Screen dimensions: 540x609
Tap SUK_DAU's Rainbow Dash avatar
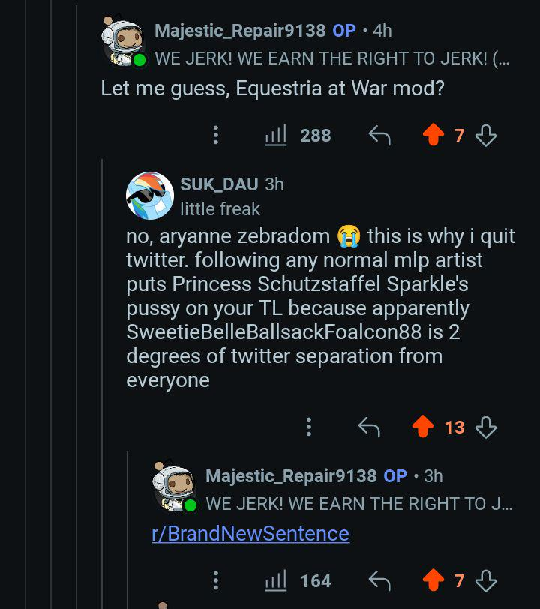point(150,195)
